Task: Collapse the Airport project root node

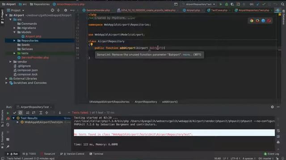Action: point(7,15)
